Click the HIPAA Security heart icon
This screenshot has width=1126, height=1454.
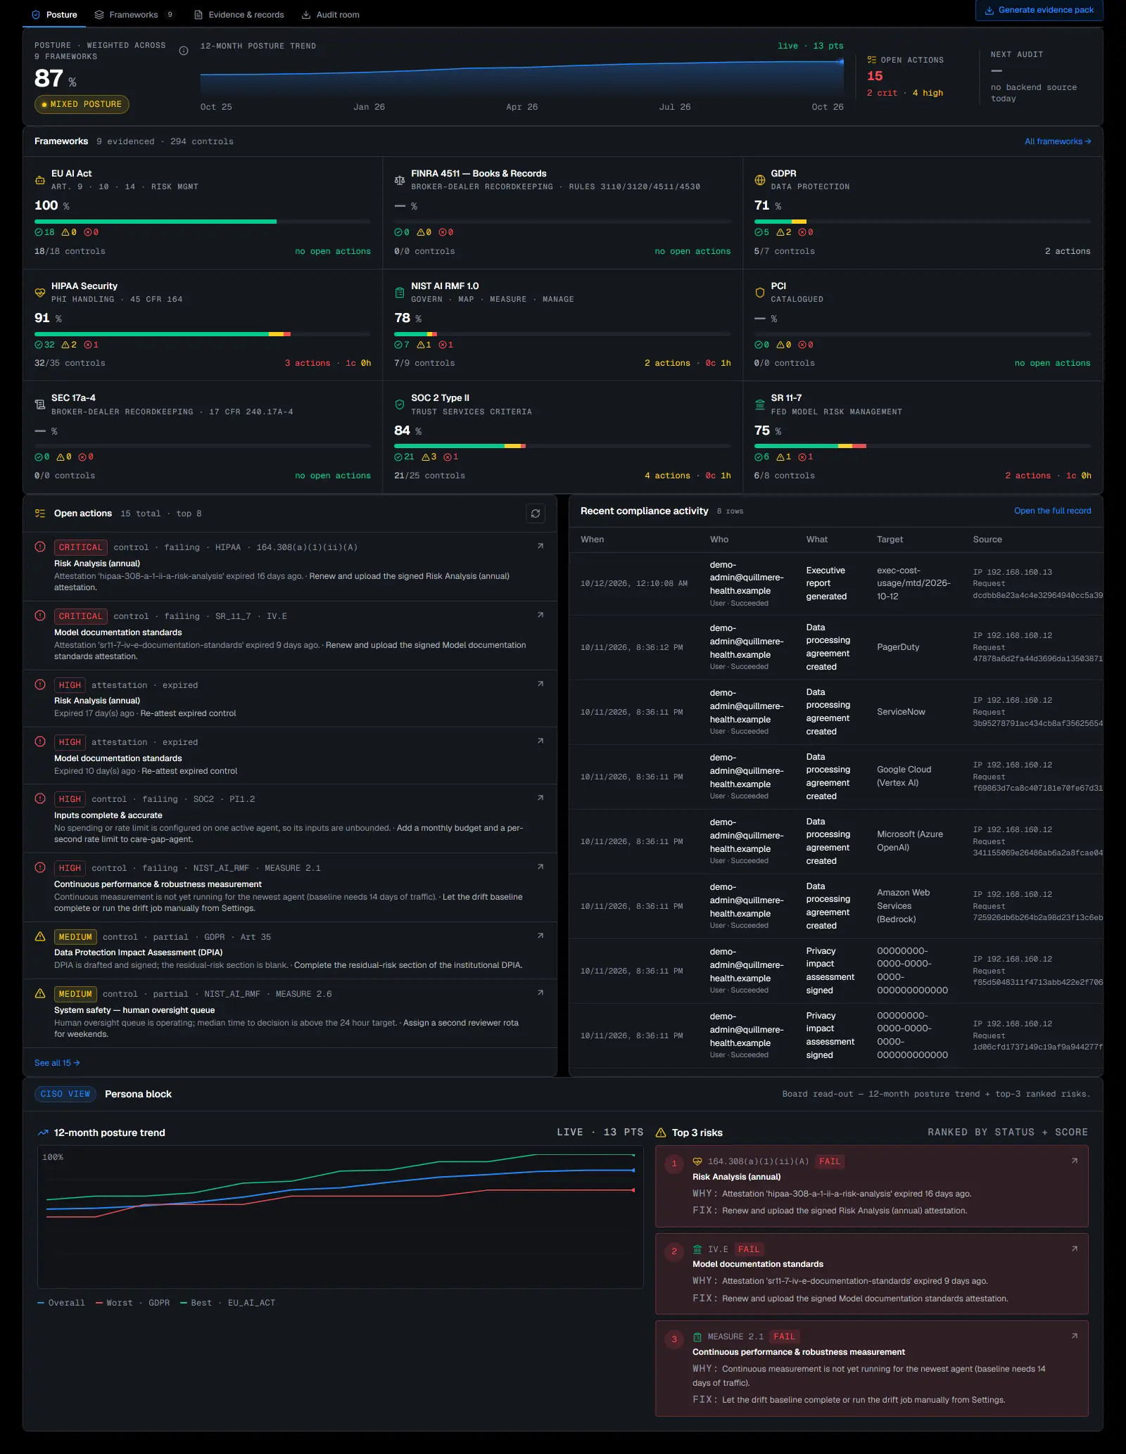pyautogui.click(x=40, y=293)
